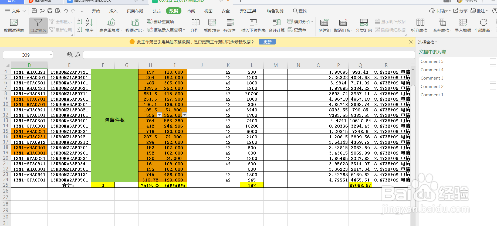497x226 pixels.
Task: Click the sort descending icon
Action: pyautogui.click(x=80, y=29)
